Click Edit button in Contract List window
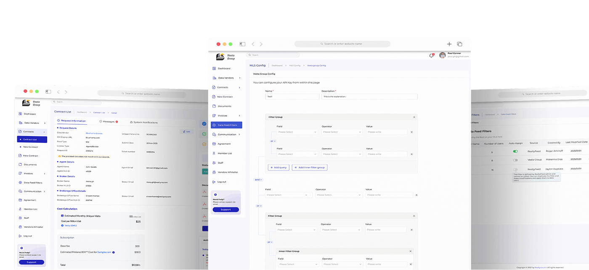 coord(187,131)
